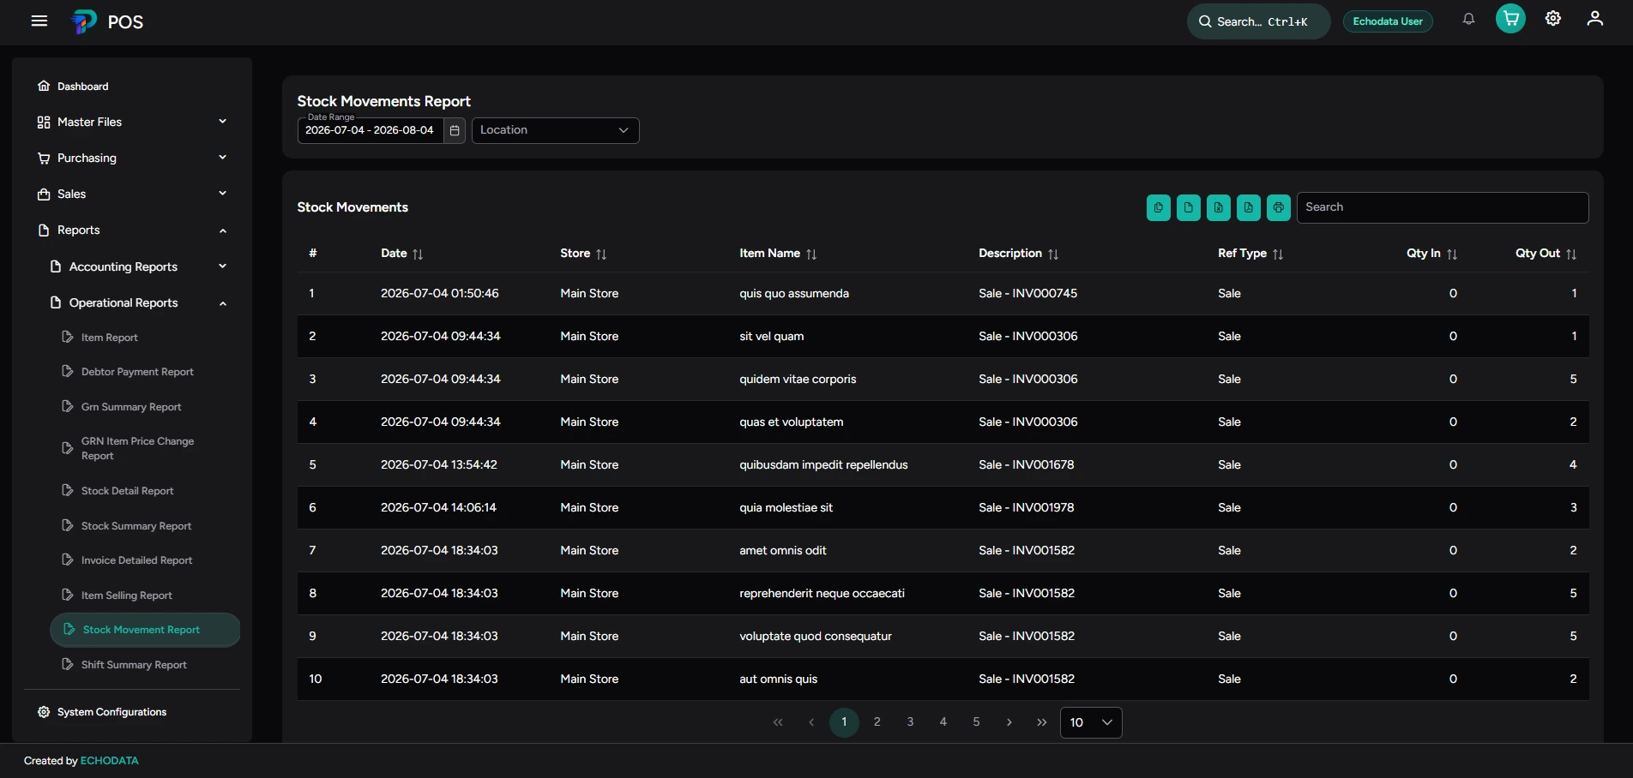This screenshot has width=1633, height=778.
Task: Copy table data with the copy button
Action: coord(1159,207)
